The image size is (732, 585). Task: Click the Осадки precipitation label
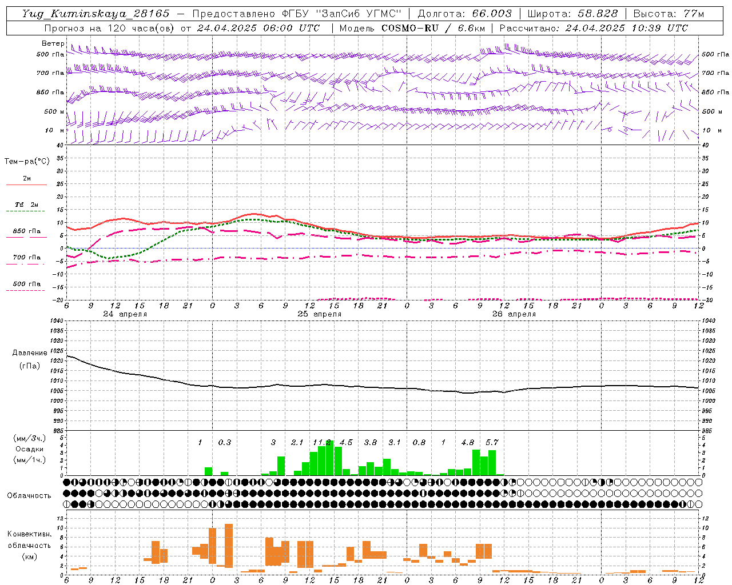click(x=29, y=449)
